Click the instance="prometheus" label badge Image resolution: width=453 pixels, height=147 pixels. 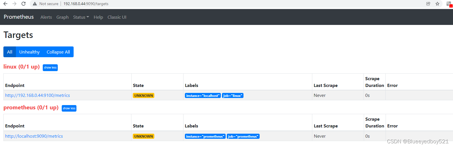pos(205,137)
